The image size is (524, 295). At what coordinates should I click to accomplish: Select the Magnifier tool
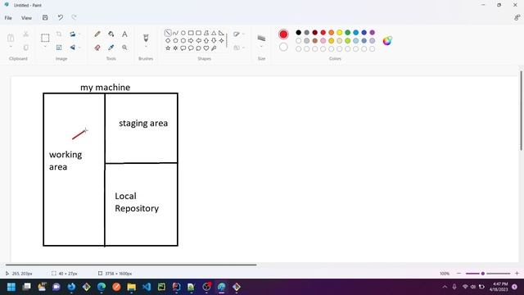124,48
